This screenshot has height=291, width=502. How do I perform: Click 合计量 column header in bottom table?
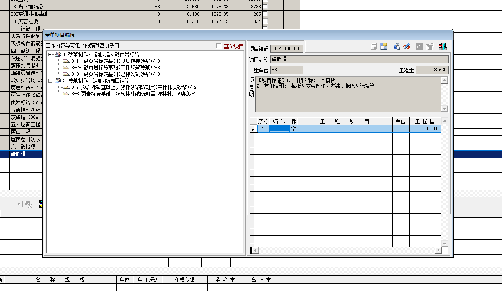click(261, 280)
